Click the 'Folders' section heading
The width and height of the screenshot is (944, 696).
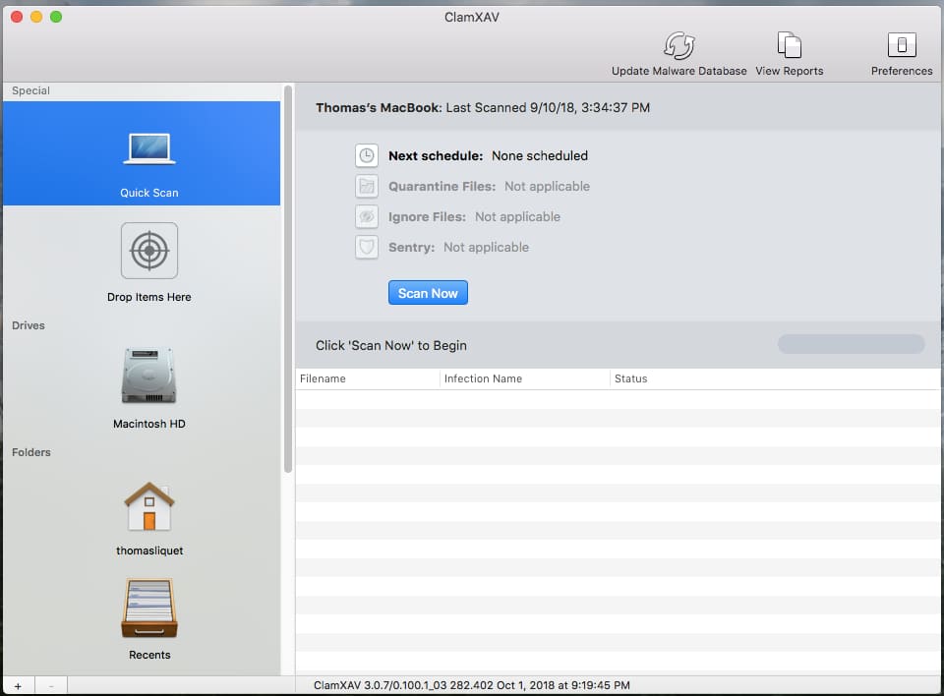point(31,452)
